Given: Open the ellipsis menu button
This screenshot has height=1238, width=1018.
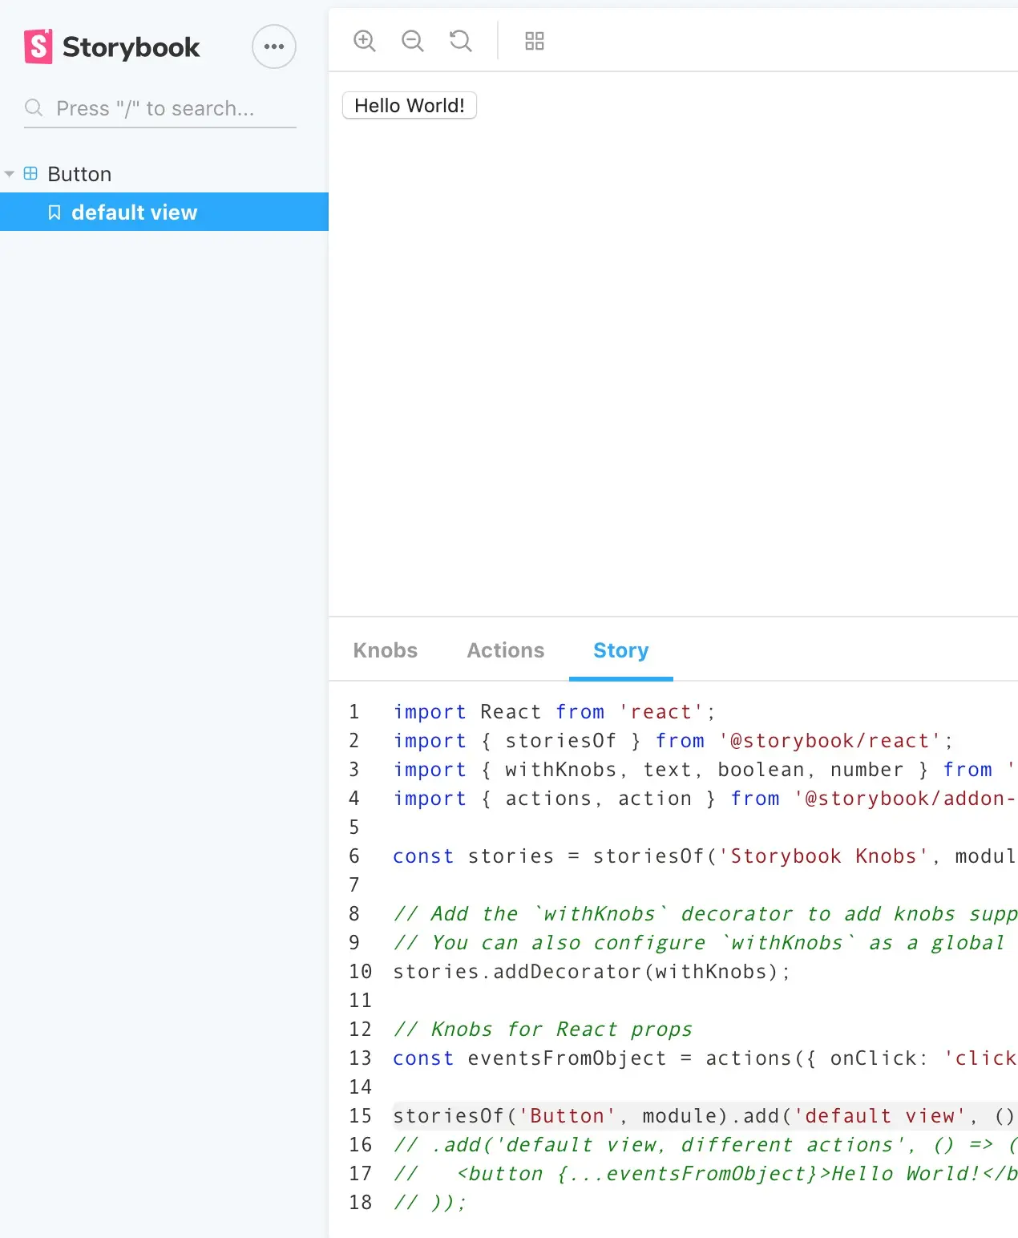Looking at the screenshot, I should click(x=274, y=47).
